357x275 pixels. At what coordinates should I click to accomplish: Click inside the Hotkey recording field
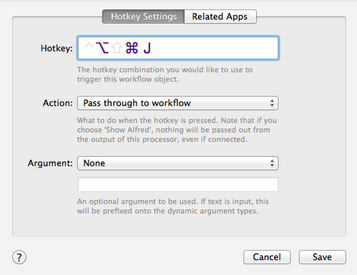[x=178, y=48]
